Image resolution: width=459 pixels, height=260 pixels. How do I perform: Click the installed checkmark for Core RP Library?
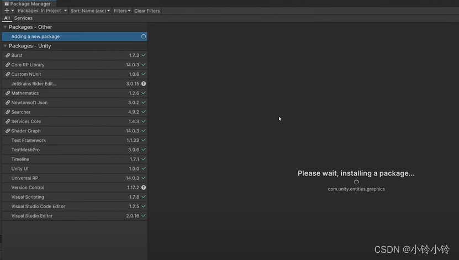tap(144, 65)
